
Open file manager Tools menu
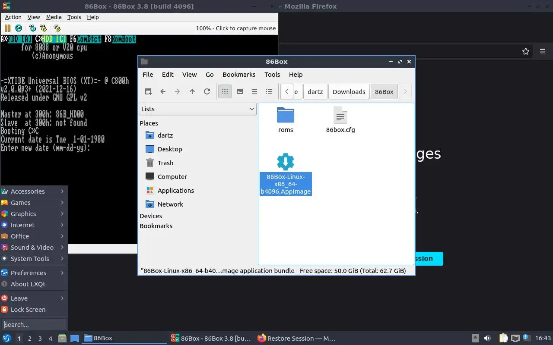point(272,75)
